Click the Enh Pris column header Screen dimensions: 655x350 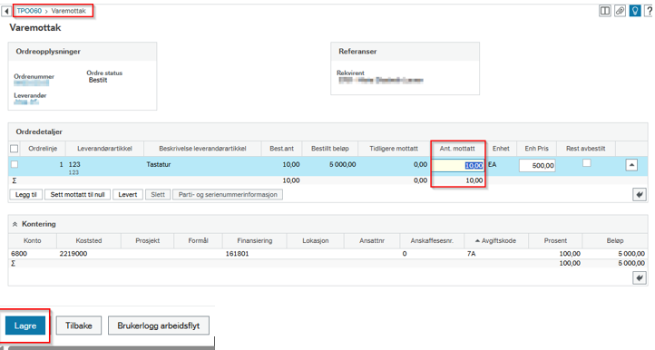coord(537,149)
